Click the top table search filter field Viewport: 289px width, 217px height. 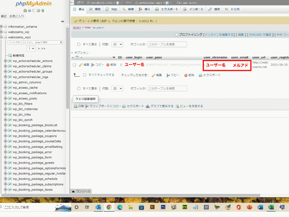[167, 44]
